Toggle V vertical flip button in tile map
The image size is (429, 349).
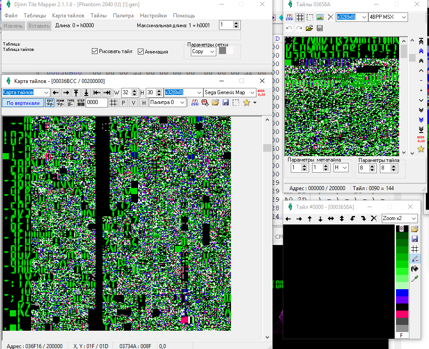point(133,103)
